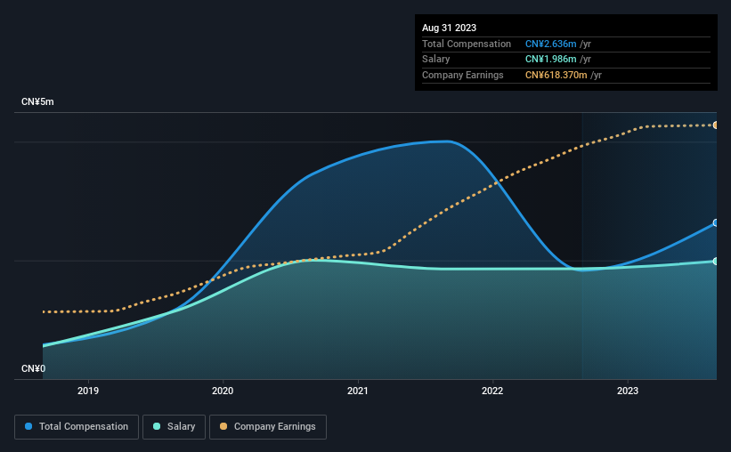Click the blue Total Compensation endpoint marker
The height and width of the screenshot is (452, 731).
click(715, 222)
